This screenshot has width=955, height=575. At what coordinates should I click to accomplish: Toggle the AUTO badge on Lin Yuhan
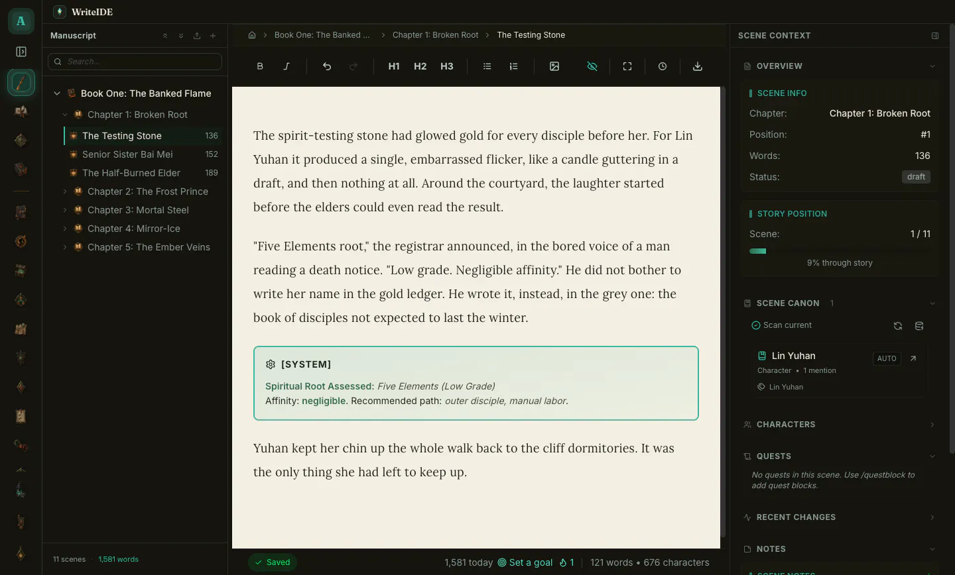pos(887,358)
